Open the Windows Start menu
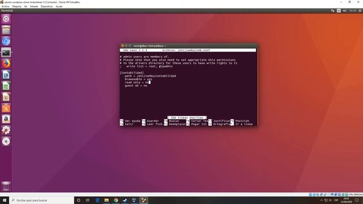363x204 pixels. pyautogui.click(x=5, y=200)
